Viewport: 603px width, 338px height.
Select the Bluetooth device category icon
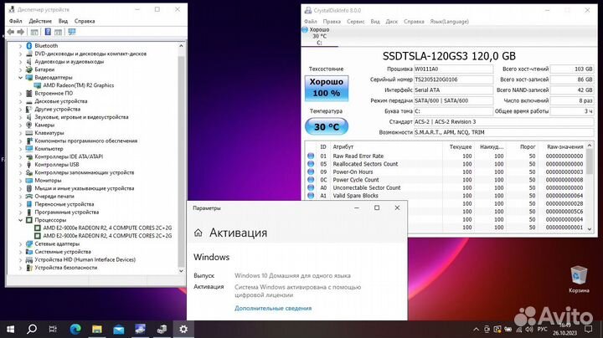pyautogui.click(x=28, y=46)
